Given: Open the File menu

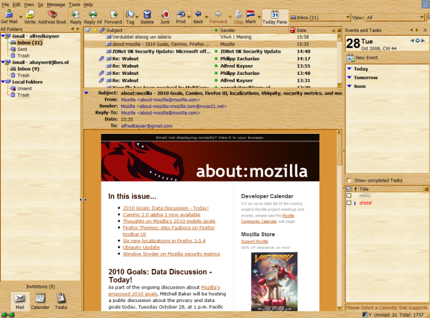Looking at the screenshot, I should 5,5.
